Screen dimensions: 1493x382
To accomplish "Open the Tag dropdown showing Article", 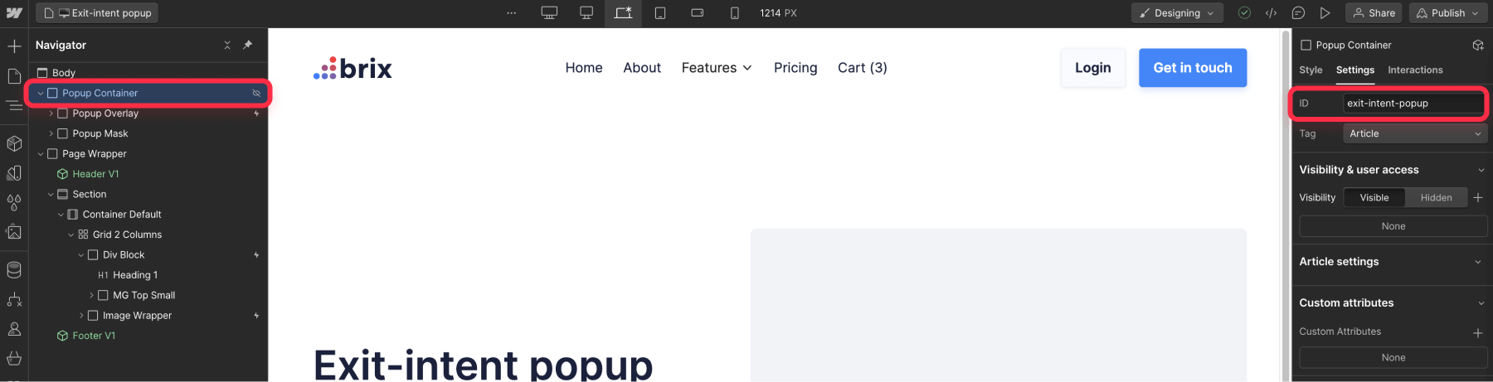I will point(1415,133).
